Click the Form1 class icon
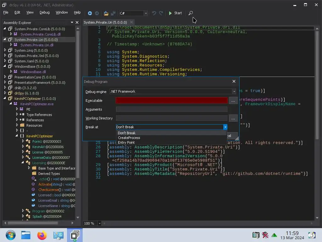The height and width of the screenshot is (242, 322). pyautogui.click(x=28, y=141)
